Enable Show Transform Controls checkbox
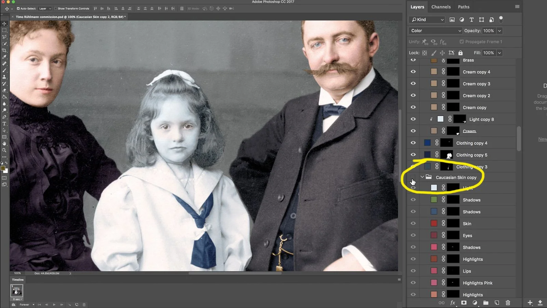Image resolution: width=547 pixels, height=308 pixels. click(56, 9)
